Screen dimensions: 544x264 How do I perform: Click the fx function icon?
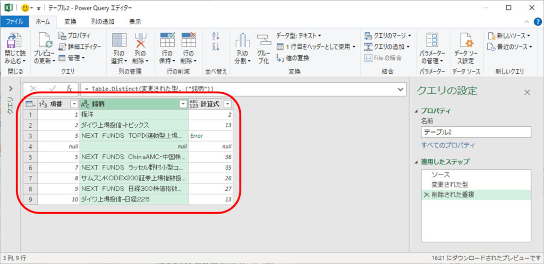[70, 89]
